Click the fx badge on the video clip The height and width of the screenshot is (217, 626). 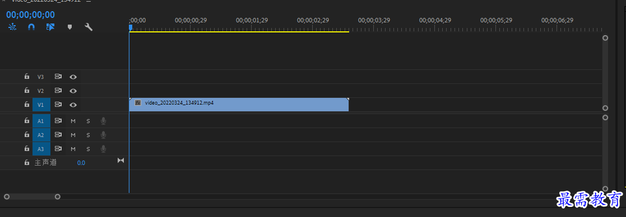point(138,103)
